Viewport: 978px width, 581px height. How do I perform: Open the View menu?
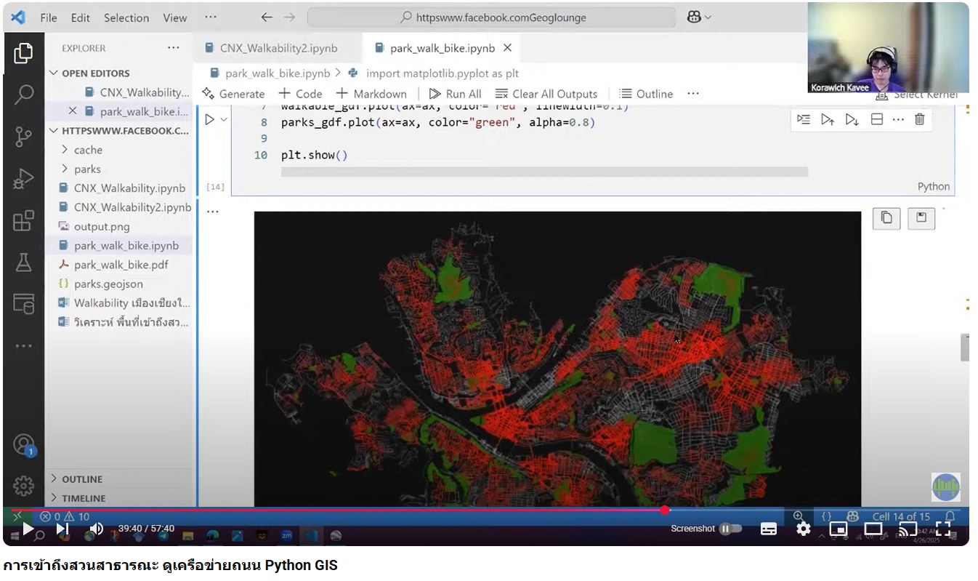174,17
